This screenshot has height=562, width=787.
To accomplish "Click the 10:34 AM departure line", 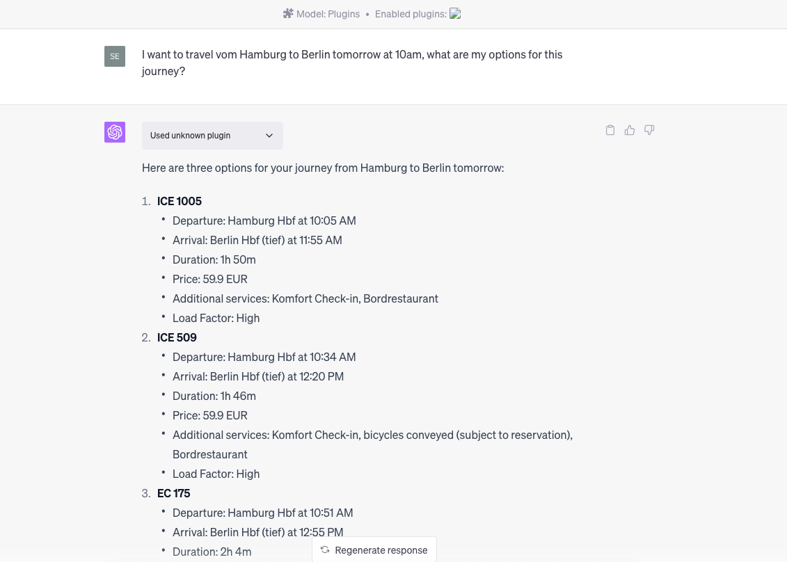I will [264, 358].
